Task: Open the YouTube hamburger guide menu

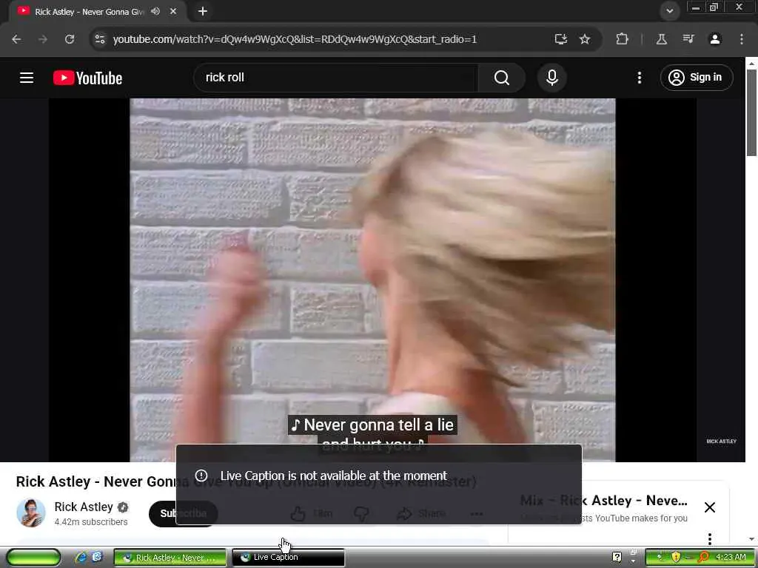Action: [27, 78]
